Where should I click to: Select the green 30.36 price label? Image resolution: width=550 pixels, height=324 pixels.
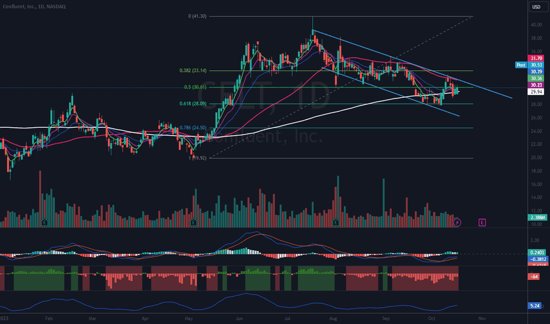[x=536, y=78]
